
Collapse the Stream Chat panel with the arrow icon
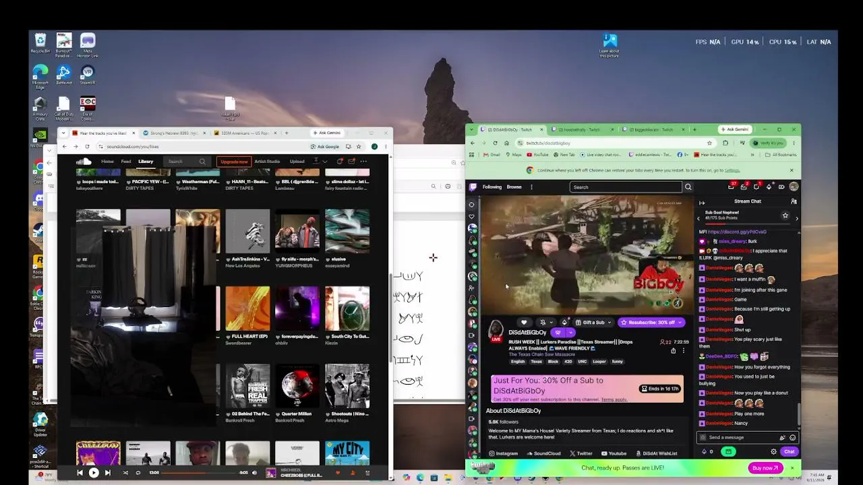[x=702, y=202]
